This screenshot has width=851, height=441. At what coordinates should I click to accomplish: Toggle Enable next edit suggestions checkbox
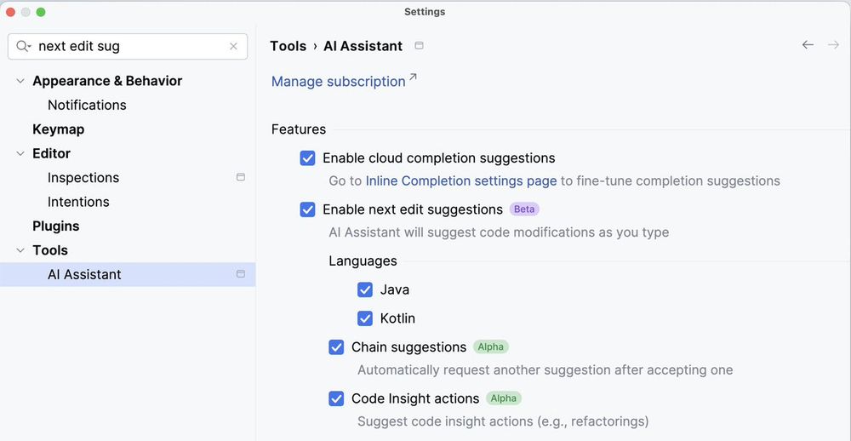point(308,209)
